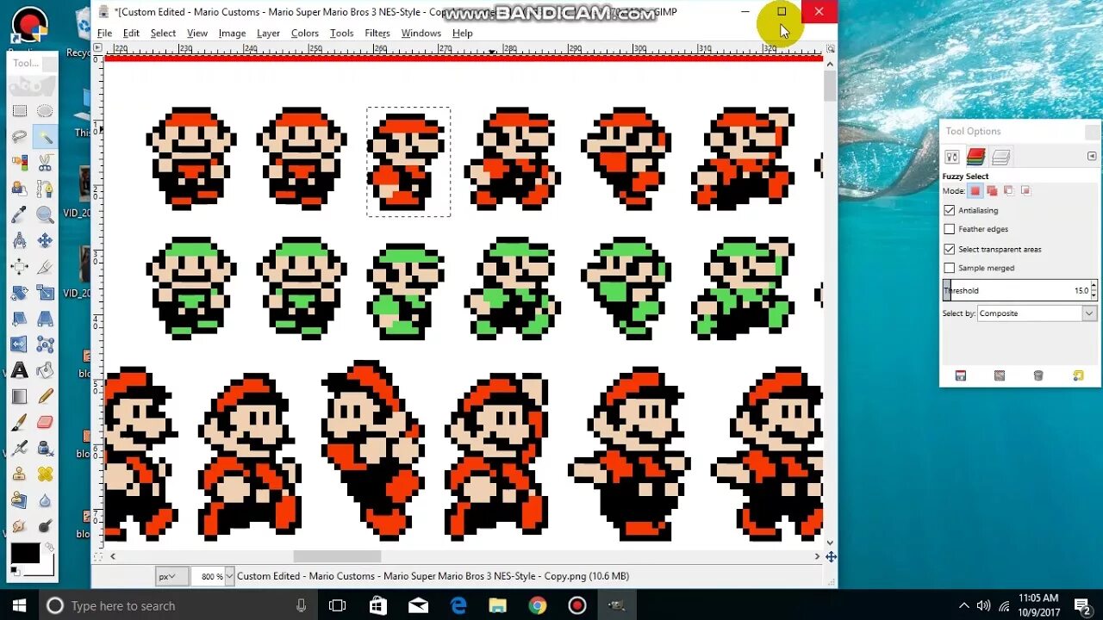Select the Airbrush tool
Image resolution: width=1103 pixels, height=620 pixels.
pos(19,448)
